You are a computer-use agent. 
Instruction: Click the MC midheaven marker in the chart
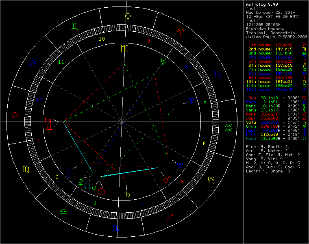pyautogui.click(x=124, y=49)
